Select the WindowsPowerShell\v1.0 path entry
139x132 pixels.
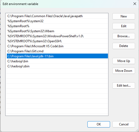click(57, 36)
